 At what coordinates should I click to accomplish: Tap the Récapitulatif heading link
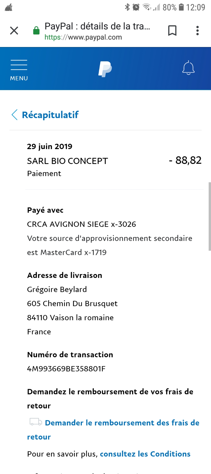click(x=50, y=115)
